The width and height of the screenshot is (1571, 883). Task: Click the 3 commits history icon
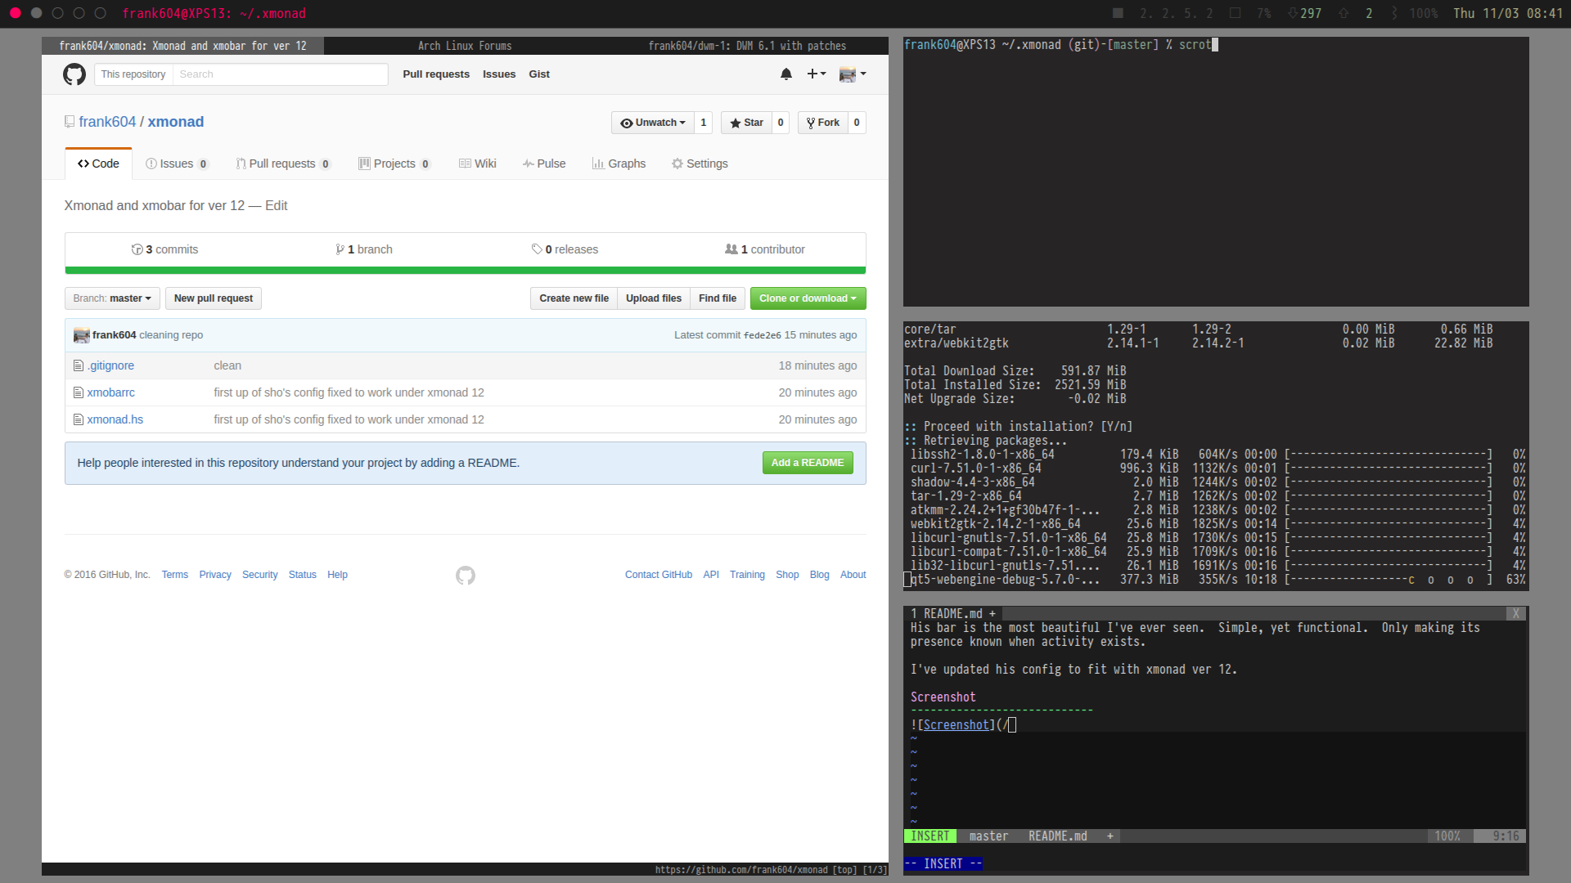[137, 250]
